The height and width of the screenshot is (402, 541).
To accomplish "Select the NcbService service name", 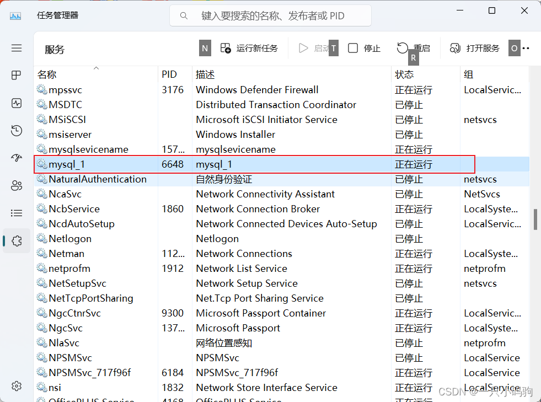I will coord(74,209).
